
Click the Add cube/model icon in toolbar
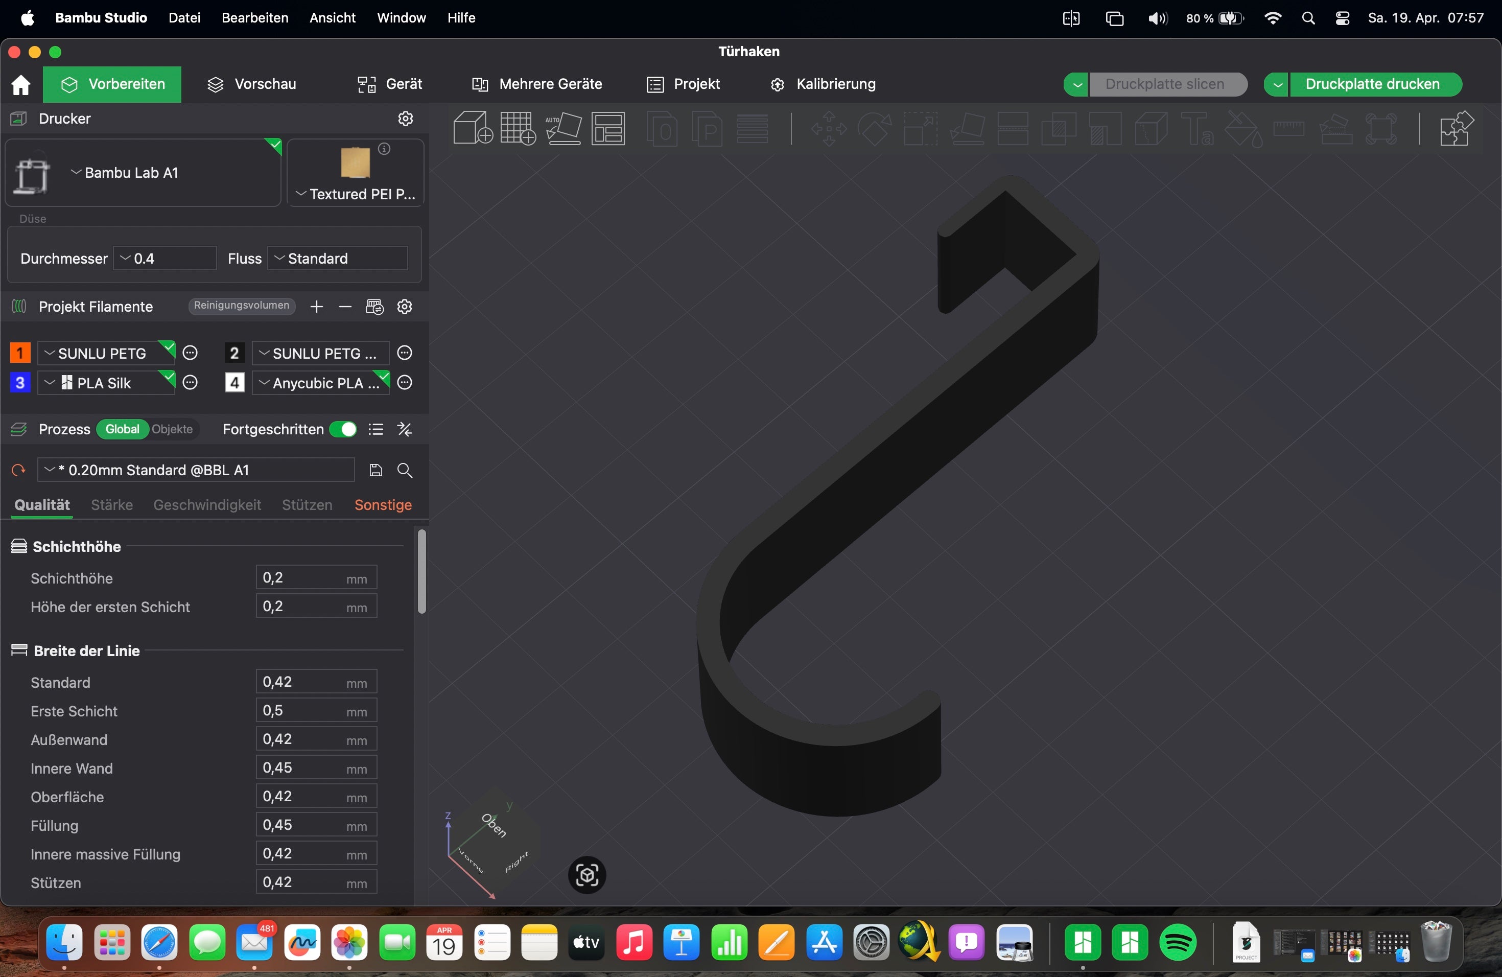pos(473,128)
